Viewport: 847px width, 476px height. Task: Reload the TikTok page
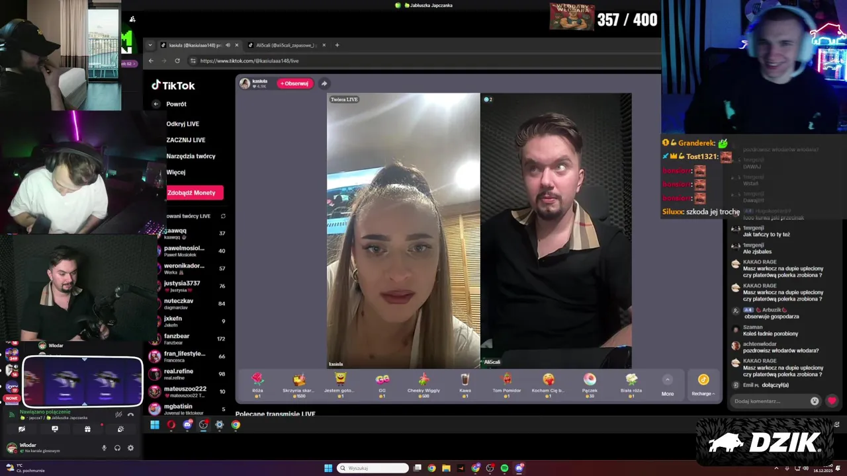[177, 60]
